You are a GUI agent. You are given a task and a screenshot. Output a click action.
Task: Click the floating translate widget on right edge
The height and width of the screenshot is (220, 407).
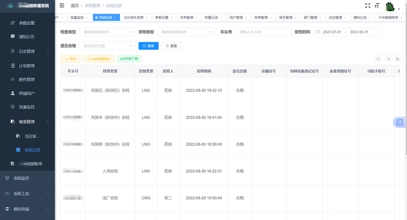400,122
